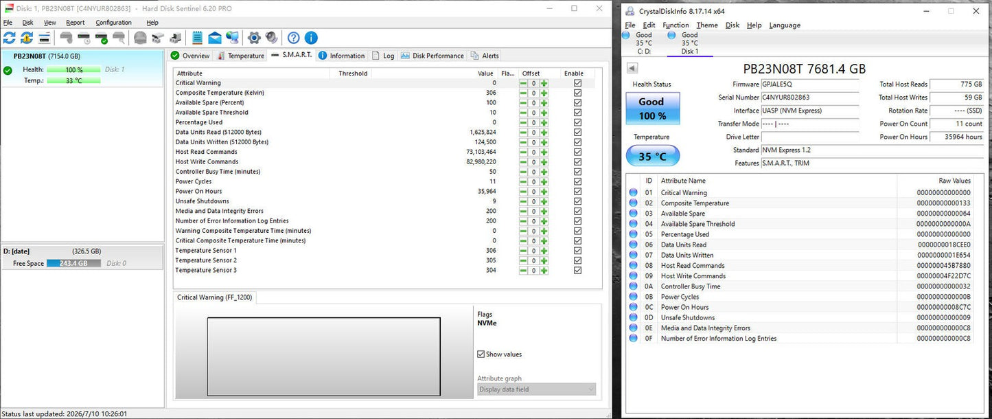Toggle Enable checkbox for Temperature Sensor 3
Screen dimensions: 992x419
(577, 271)
